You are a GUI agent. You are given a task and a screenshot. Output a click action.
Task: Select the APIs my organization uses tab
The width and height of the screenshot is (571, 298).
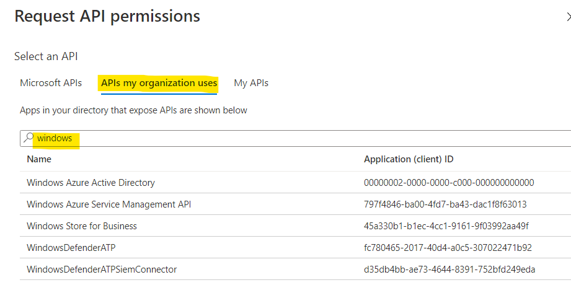point(159,83)
